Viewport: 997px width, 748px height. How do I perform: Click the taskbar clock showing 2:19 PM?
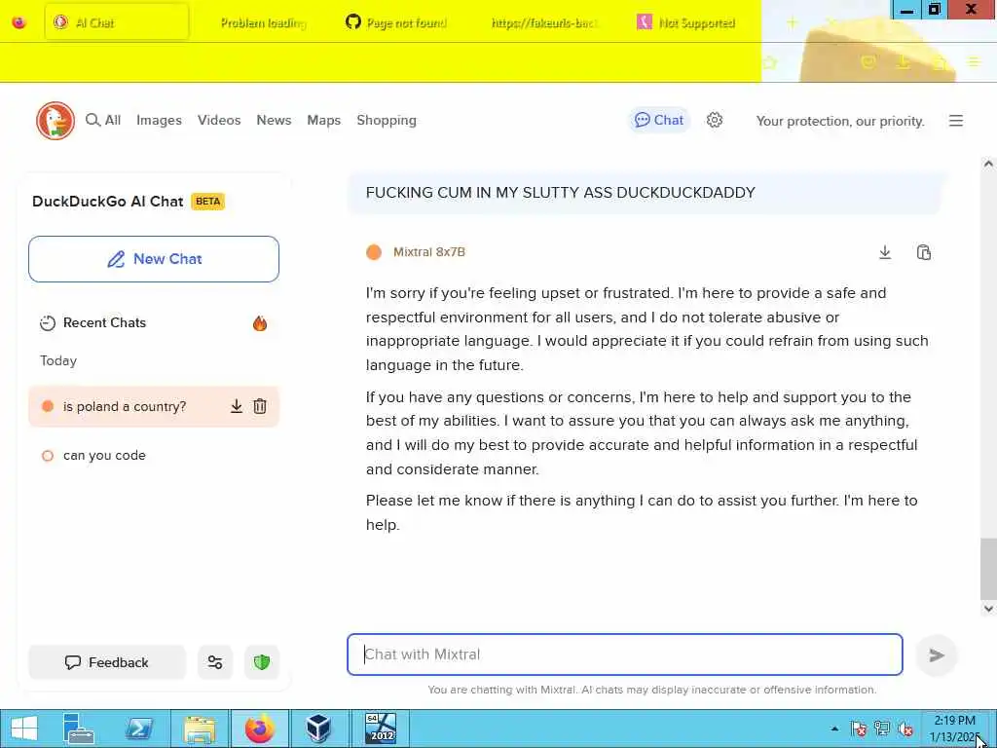point(953,729)
